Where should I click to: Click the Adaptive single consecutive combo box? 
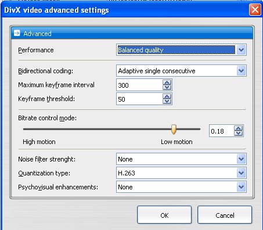click(x=181, y=71)
